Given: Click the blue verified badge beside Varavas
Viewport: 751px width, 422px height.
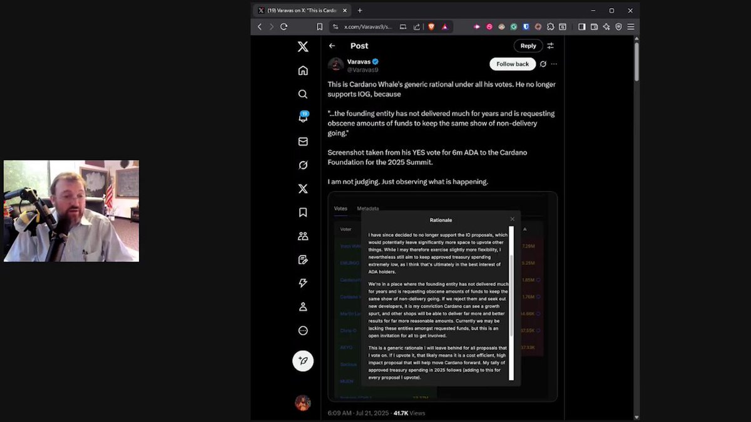Looking at the screenshot, I should pos(375,61).
